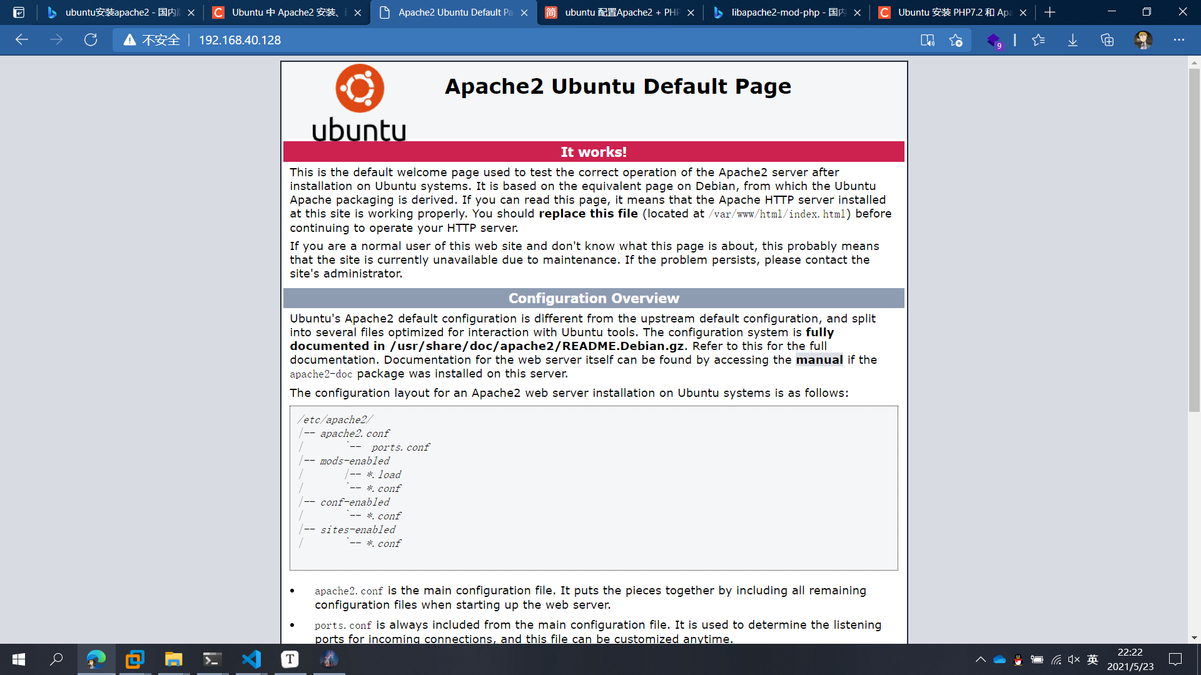
Task: Click the /var/www/html/index.html path text
Action: [777, 214]
